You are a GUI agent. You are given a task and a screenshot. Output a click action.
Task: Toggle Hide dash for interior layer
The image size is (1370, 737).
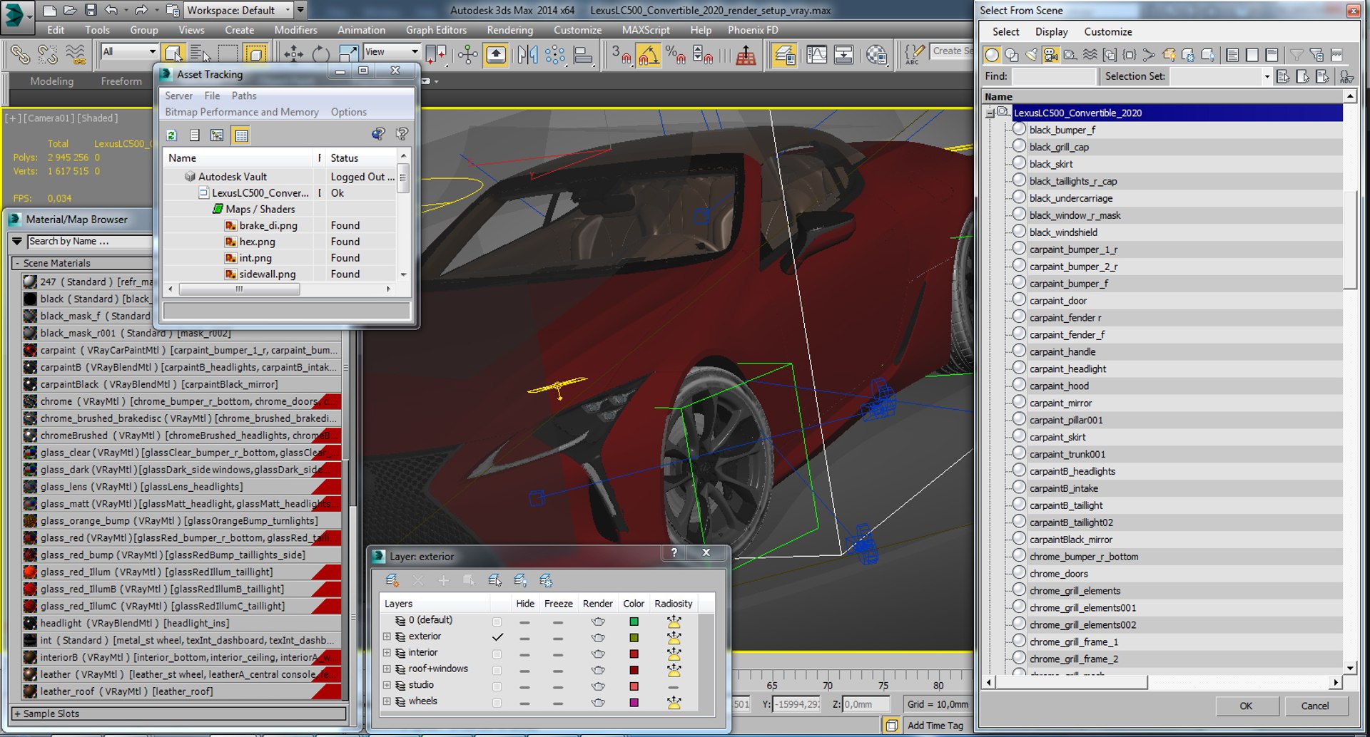525,654
